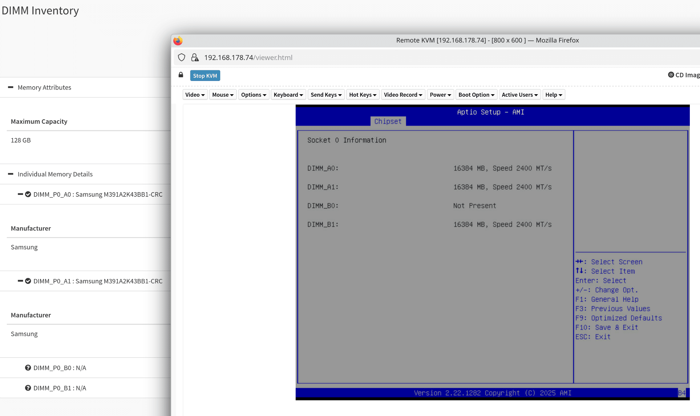Click the DIMM_B1 entry in BIOS
The height and width of the screenshot is (416, 700).
click(429, 224)
